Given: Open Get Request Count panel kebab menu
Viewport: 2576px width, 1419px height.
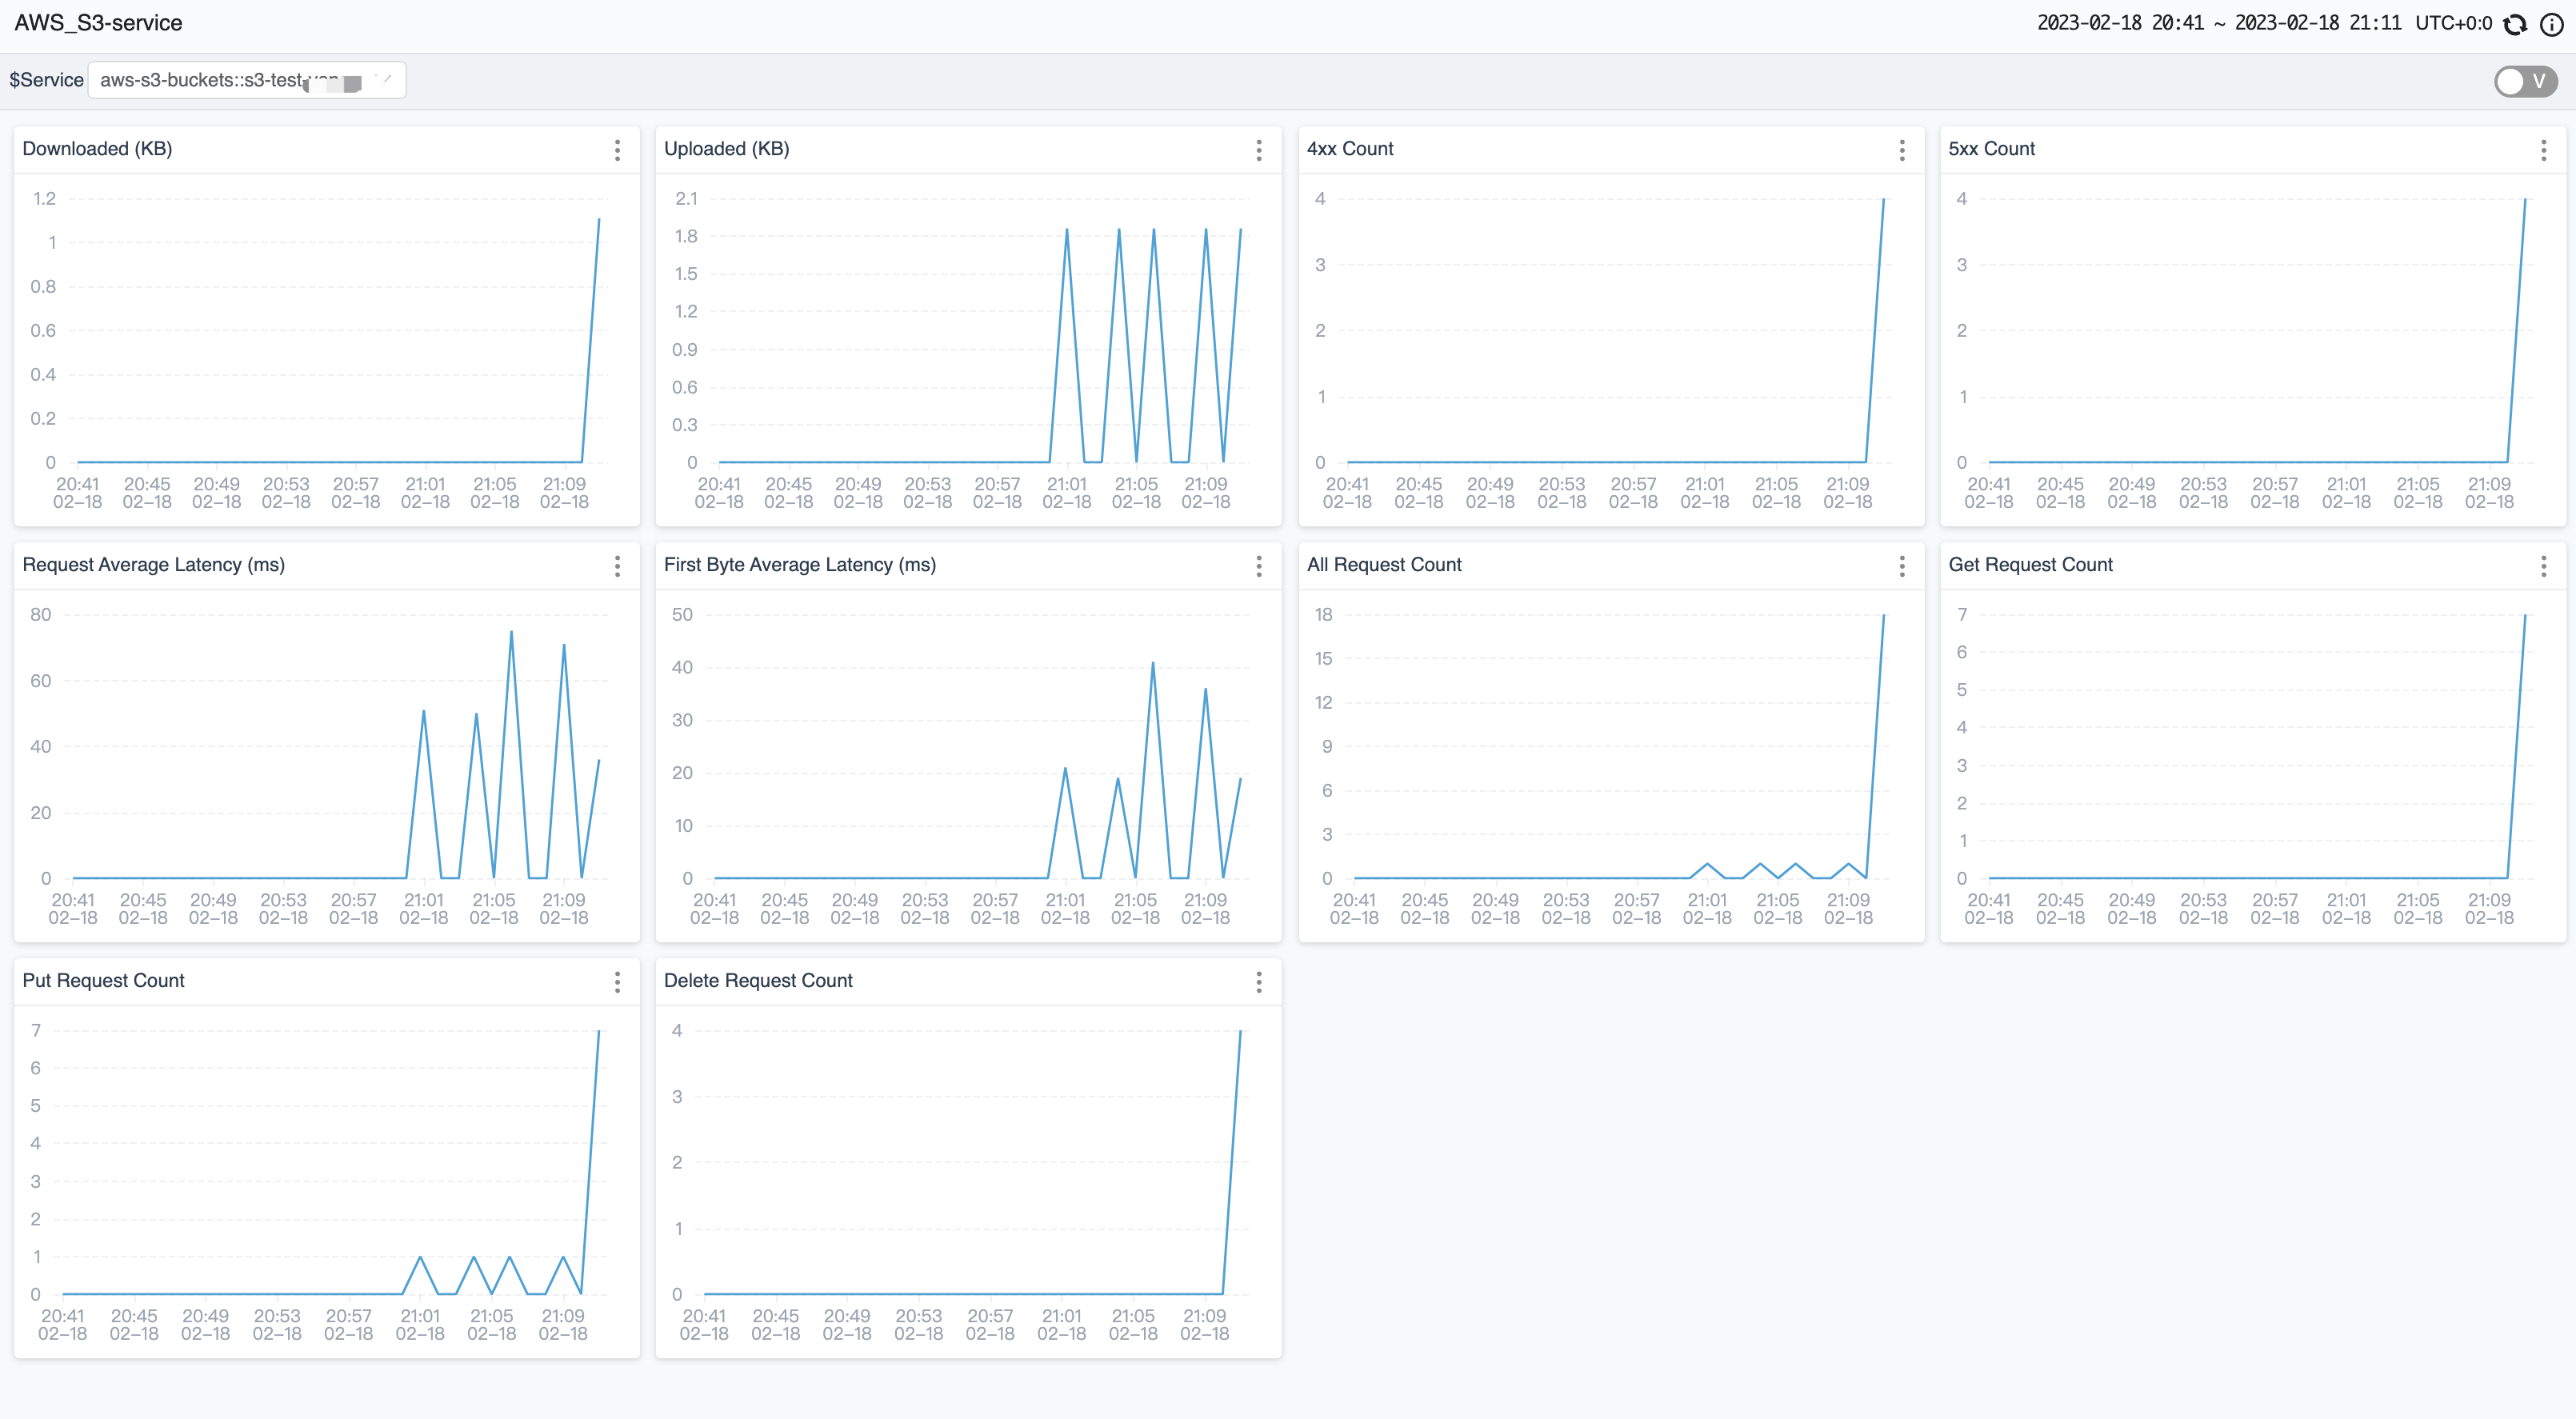Looking at the screenshot, I should click(2543, 566).
